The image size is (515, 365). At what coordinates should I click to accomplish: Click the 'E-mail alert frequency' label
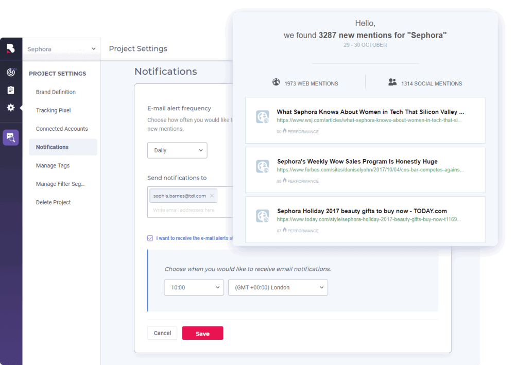click(179, 108)
